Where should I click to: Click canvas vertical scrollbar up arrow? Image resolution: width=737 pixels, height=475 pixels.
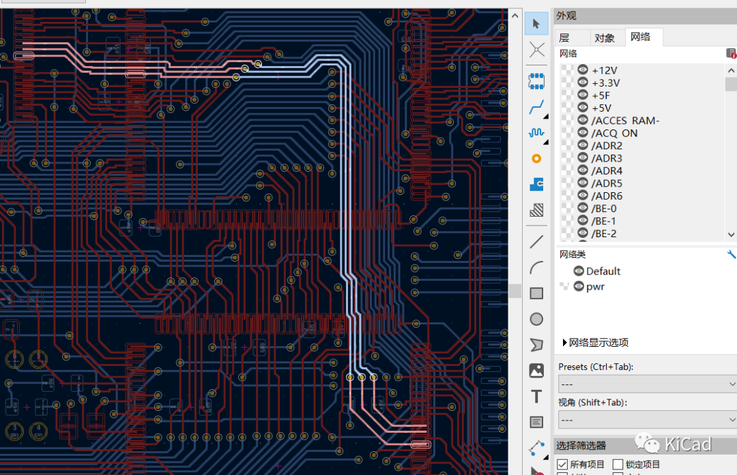[x=515, y=16]
